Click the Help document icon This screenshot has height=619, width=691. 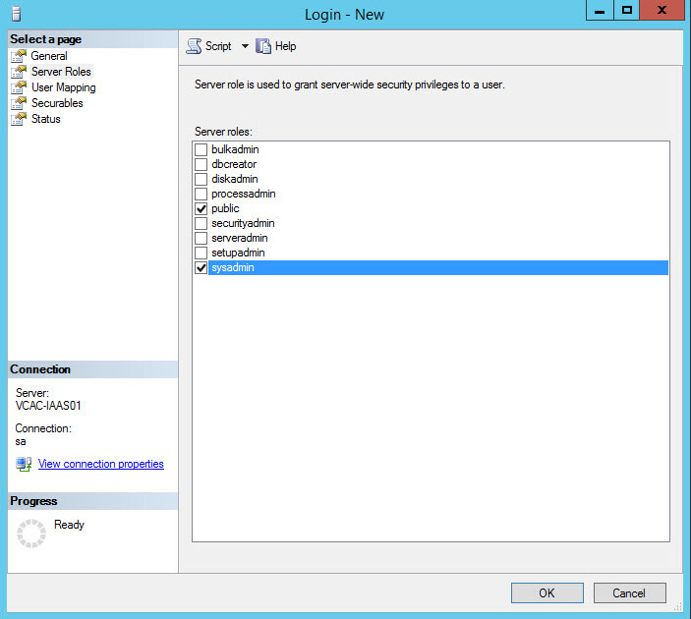[263, 46]
